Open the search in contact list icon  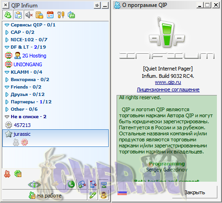point(93,184)
